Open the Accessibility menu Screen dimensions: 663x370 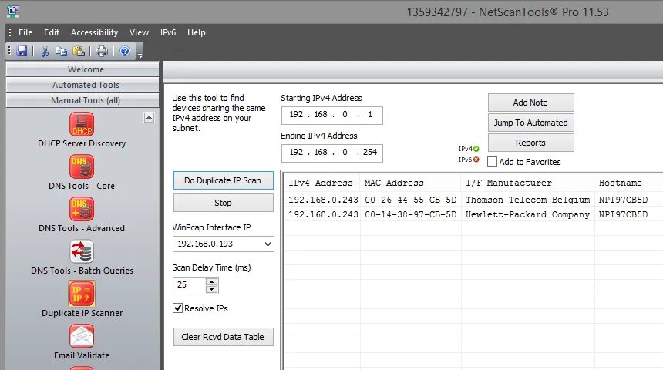pyautogui.click(x=94, y=32)
